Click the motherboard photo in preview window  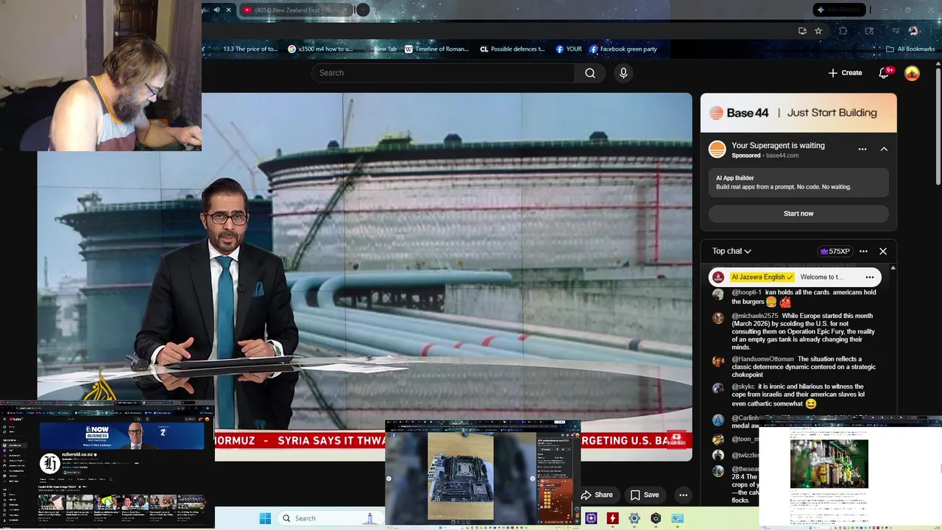[461, 476]
